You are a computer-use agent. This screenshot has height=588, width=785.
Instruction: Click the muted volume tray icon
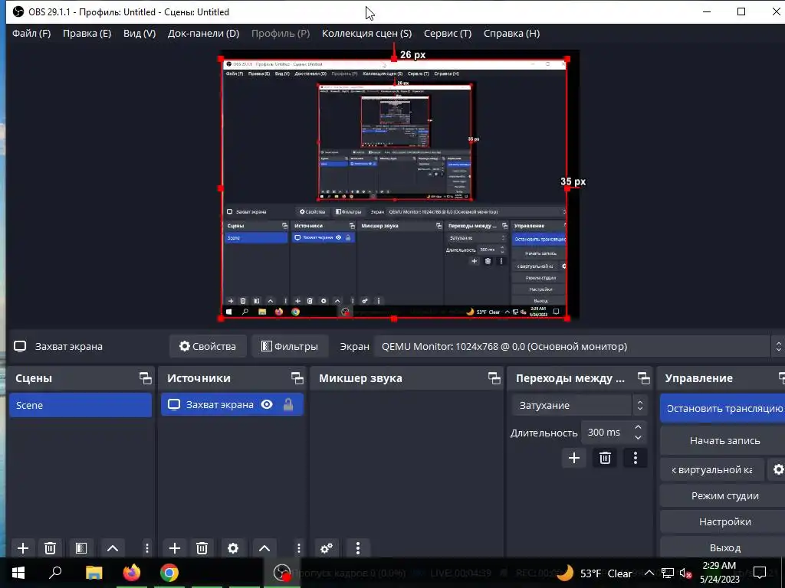pos(686,573)
